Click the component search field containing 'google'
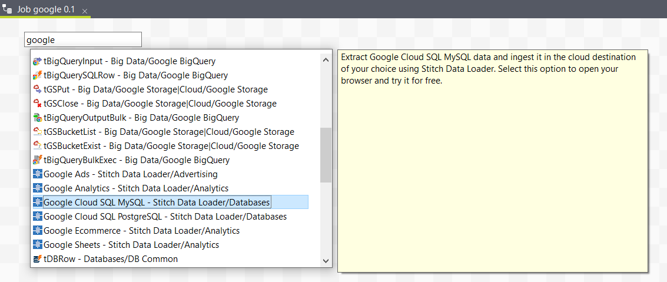Screen dimensions: 667x282 coord(82,39)
